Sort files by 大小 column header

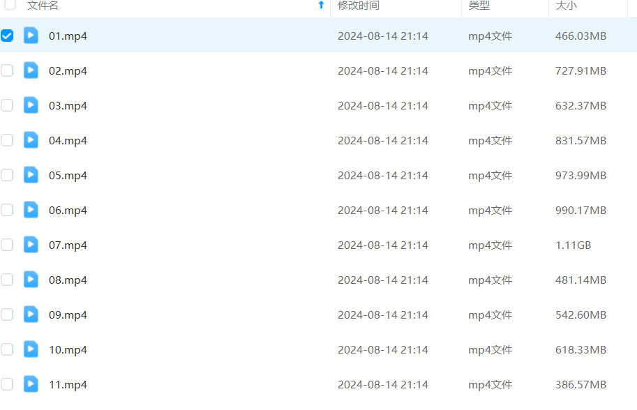pos(566,6)
